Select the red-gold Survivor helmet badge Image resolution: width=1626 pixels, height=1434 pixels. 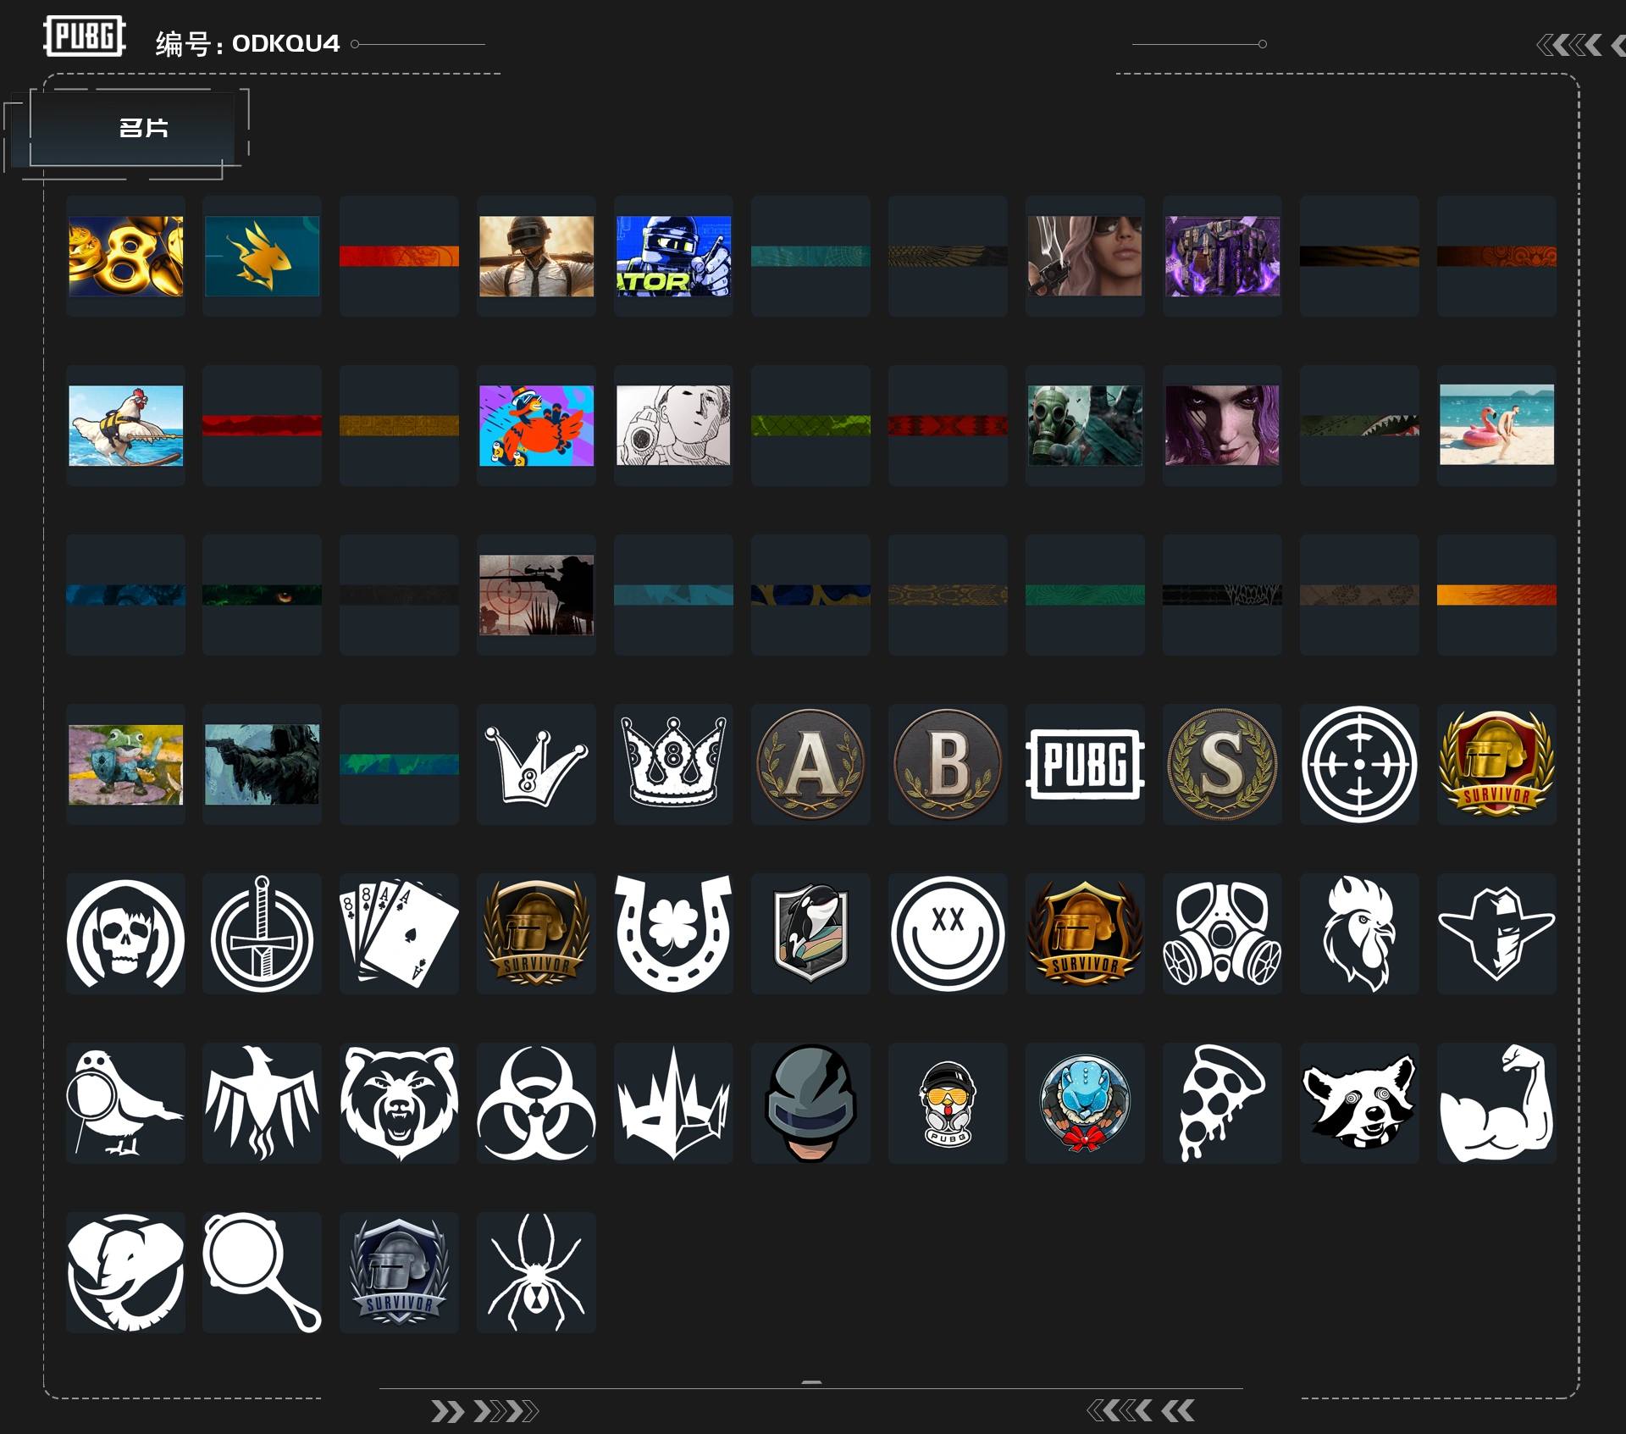1496,764
